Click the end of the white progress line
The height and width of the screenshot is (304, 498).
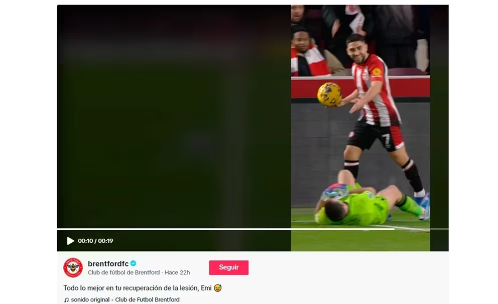pos(394,229)
